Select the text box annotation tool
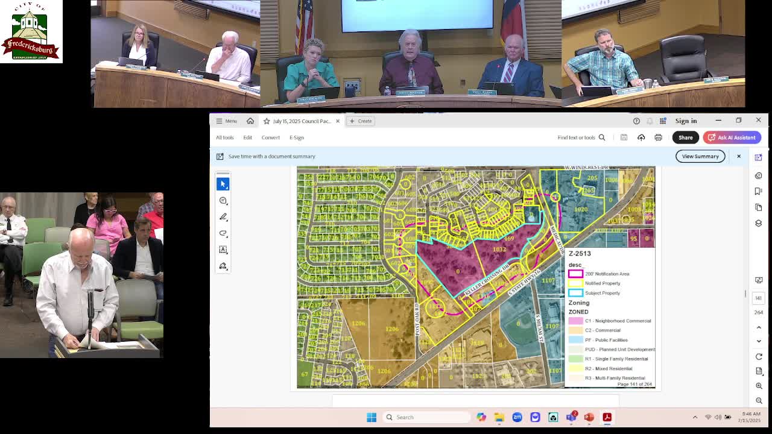The width and height of the screenshot is (772, 434). (x=223, y=249)
